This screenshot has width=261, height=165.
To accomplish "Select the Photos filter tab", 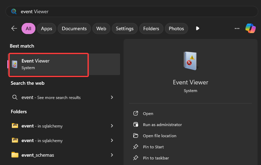I will [x=176, y=28].
